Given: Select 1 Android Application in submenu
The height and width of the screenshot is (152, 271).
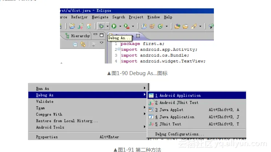Looking at the screenshot, I should point(197,95).
